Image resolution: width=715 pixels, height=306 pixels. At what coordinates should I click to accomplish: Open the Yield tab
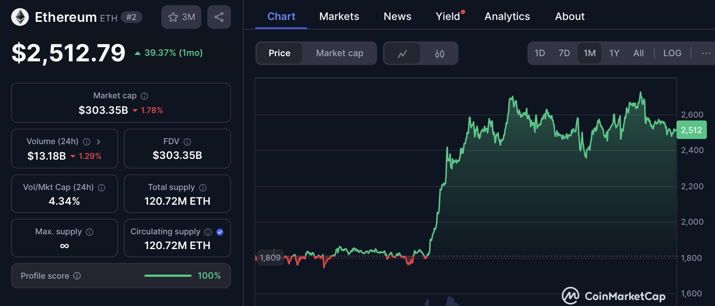(x=448, y=17)
